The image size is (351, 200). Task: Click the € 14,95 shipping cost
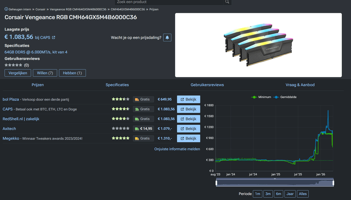tap(146, 129)
